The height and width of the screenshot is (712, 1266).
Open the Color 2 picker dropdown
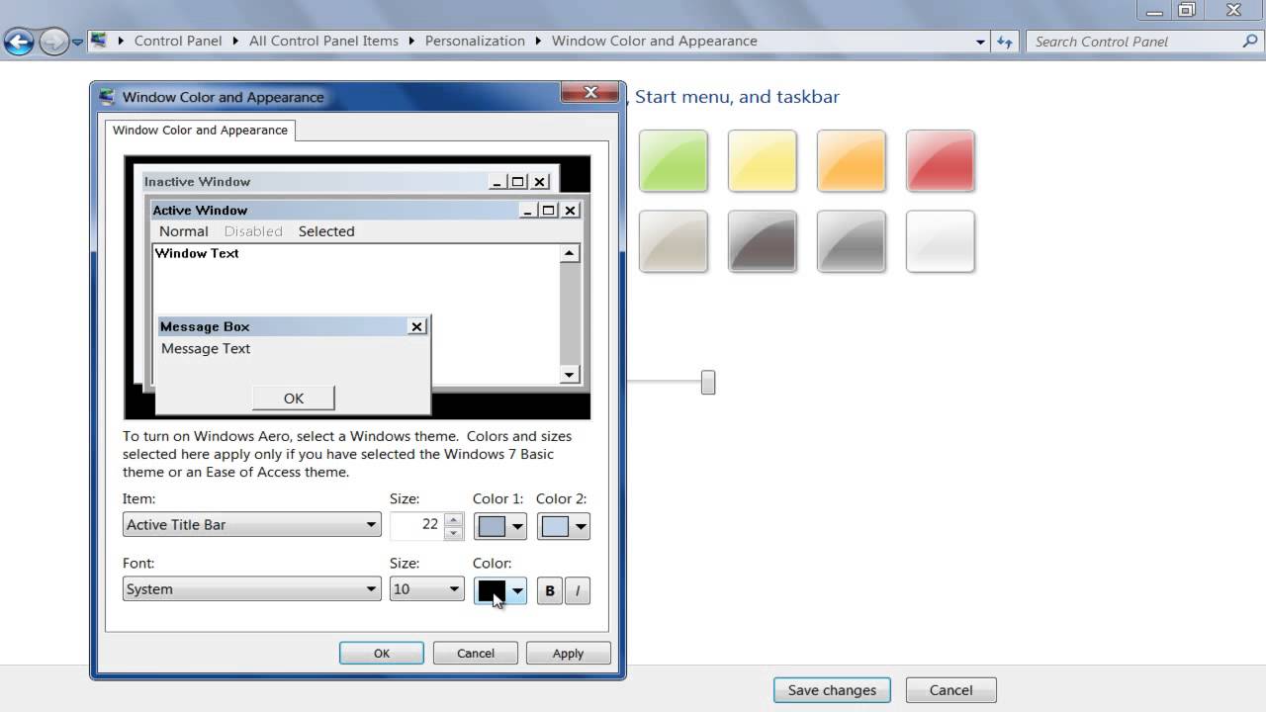pyautogui.click(x=564, y=526)
